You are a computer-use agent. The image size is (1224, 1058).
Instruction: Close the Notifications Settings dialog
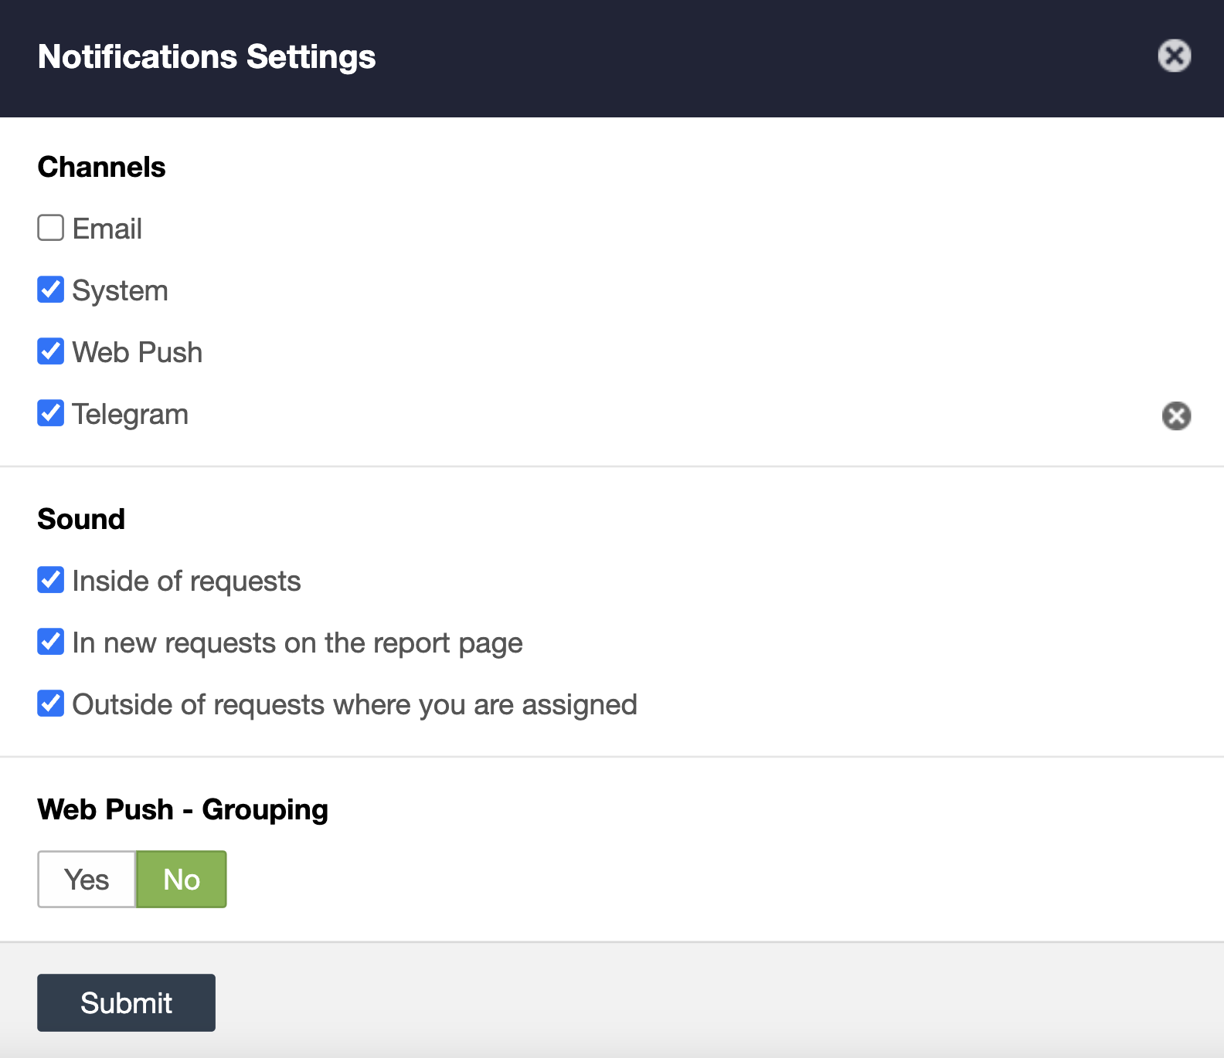(x=1174, y=56)
